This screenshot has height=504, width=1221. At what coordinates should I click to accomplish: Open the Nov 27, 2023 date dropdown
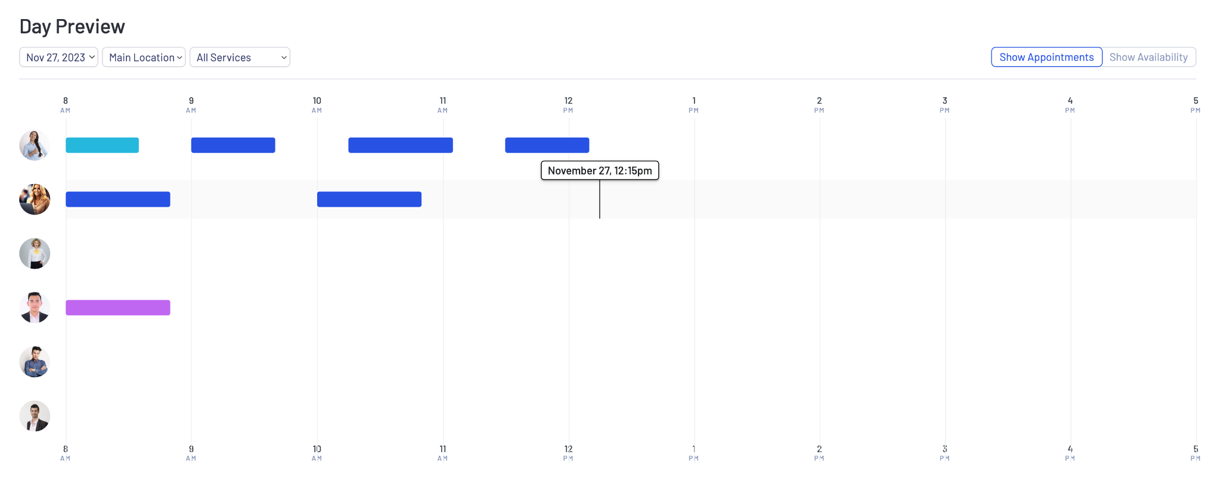tap(58, 57)
